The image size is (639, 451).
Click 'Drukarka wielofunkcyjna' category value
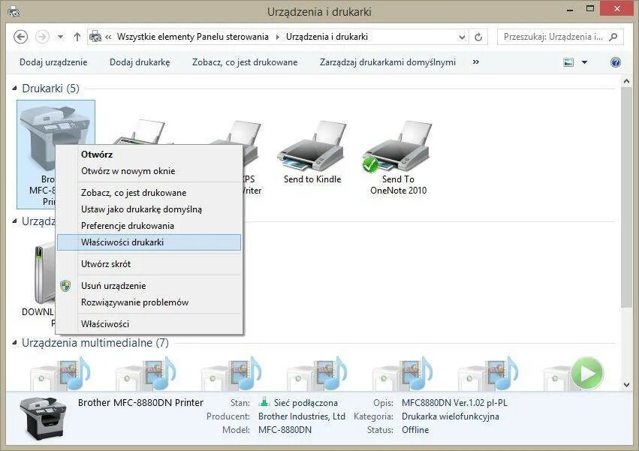[451, 416]
